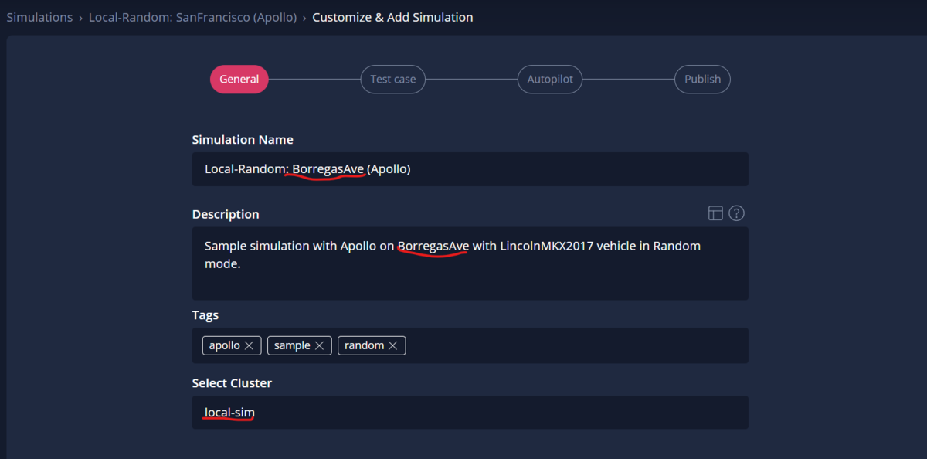Screen dimensions: 927x459
Task: Click inside the Description text area
Action: point(470,263)
